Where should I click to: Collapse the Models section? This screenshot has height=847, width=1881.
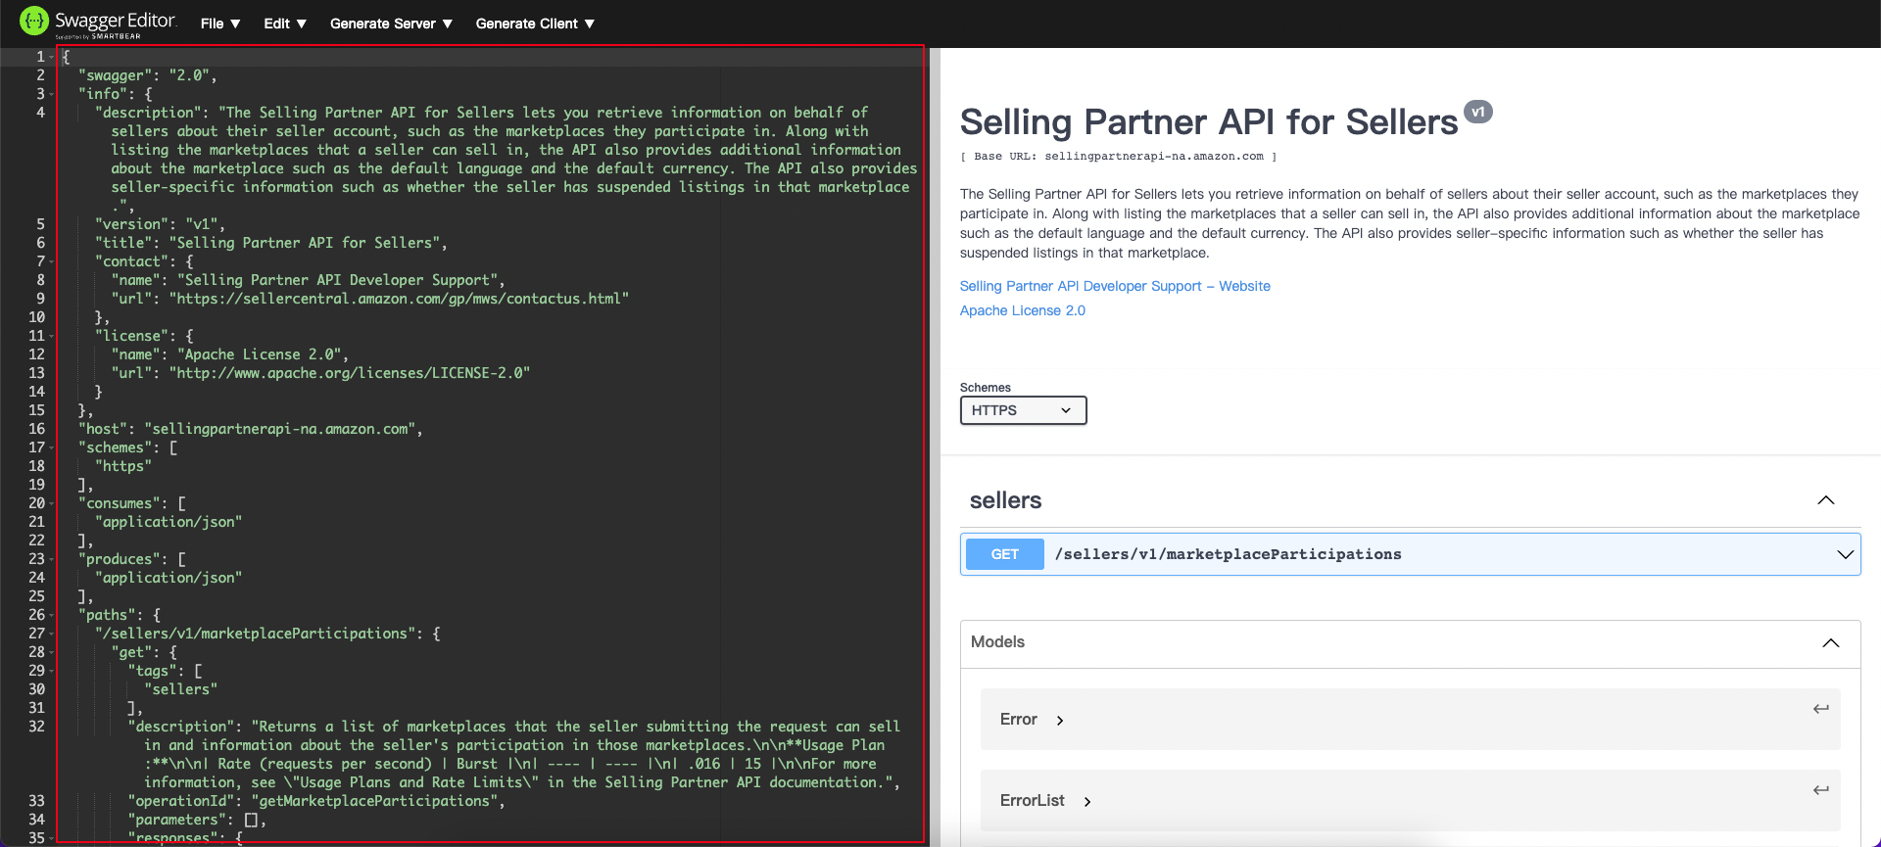click(1830, 642)
